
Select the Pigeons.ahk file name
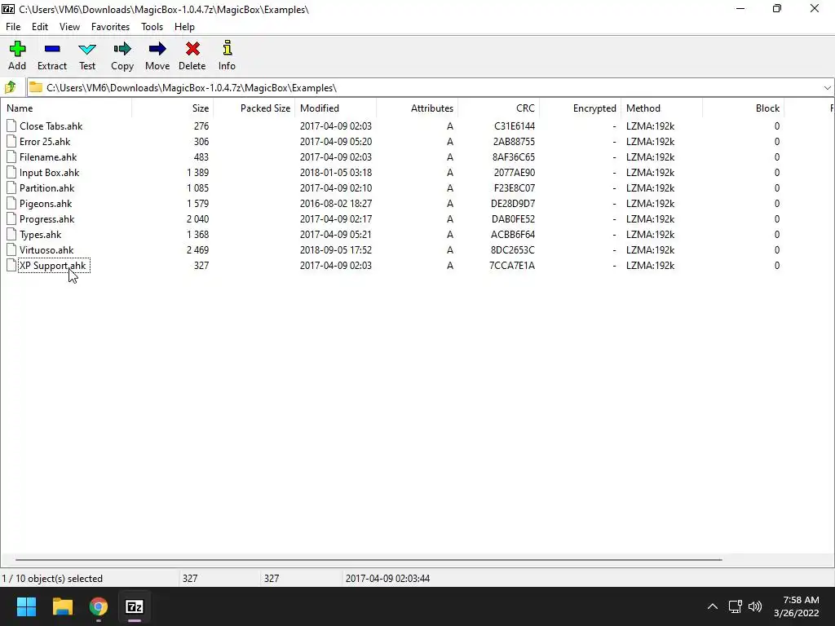coord(46,203)
